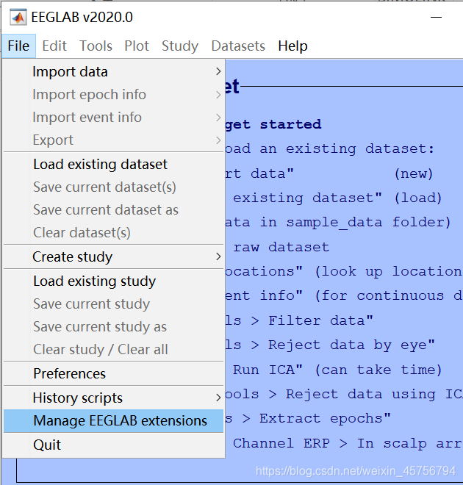Select Clear dataset(s) entry

click(113, 233)
